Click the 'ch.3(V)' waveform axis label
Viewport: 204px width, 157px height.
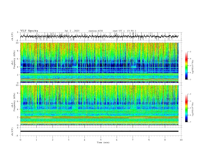[12, 132]
